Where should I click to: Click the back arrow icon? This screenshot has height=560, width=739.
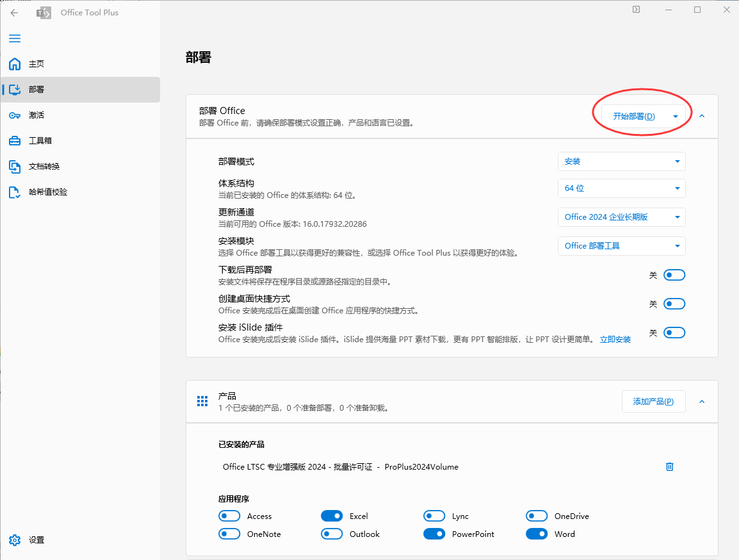[x=14, y=12]
